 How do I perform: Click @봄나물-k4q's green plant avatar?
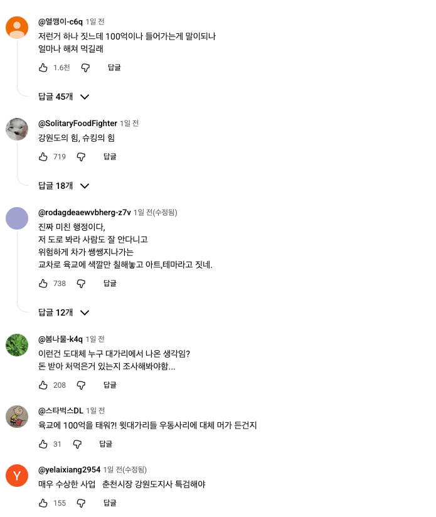pos(17,345)
